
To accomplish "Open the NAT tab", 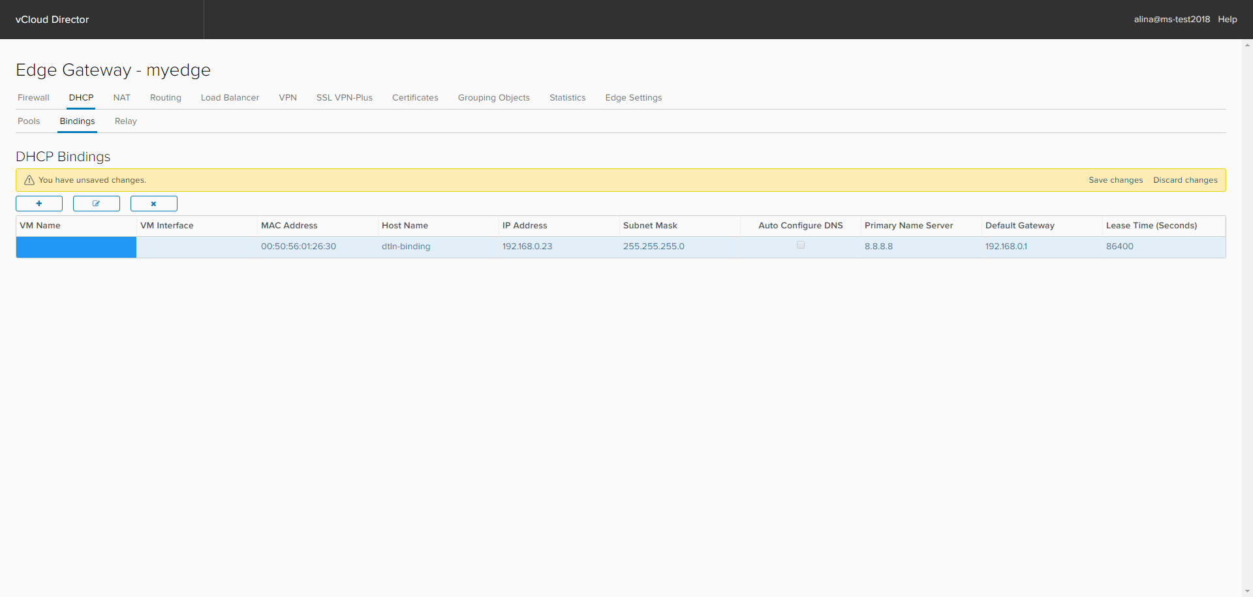I will tap(121, 97).
